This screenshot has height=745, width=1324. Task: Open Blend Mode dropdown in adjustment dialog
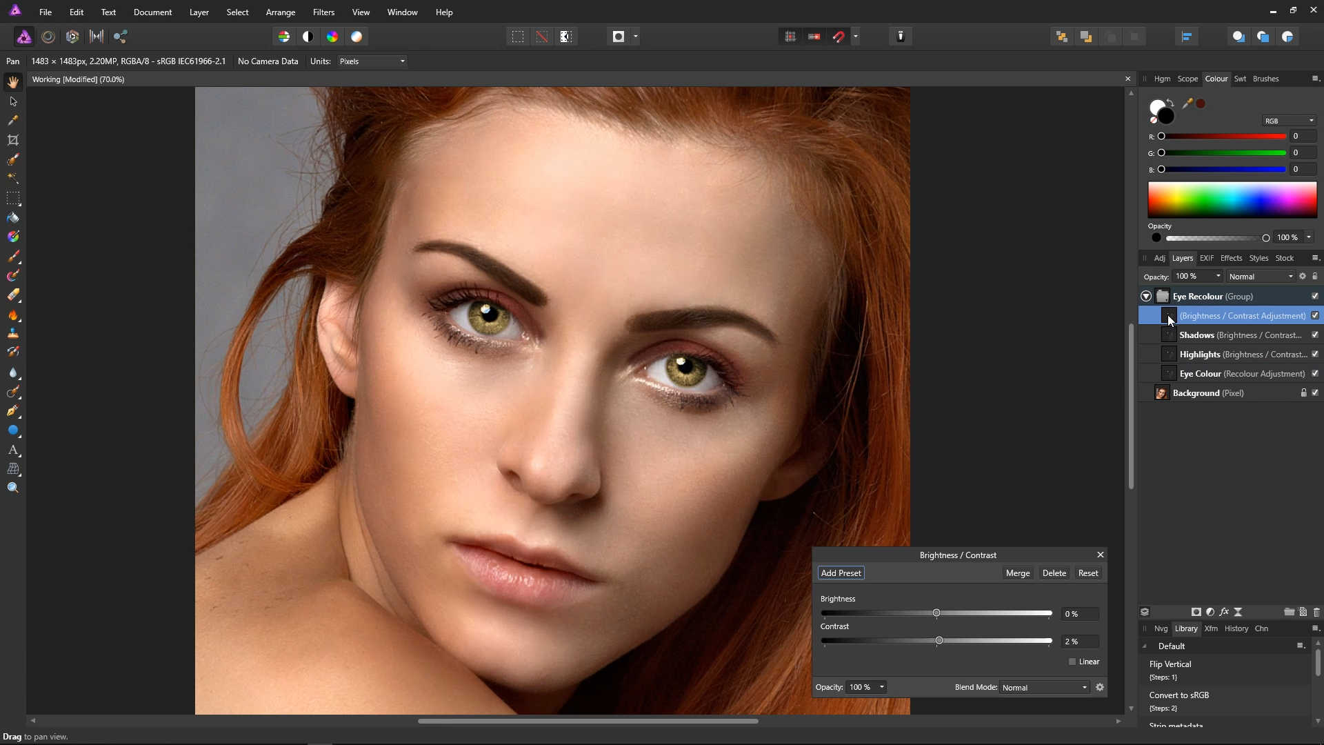(x=1045, y=687)
